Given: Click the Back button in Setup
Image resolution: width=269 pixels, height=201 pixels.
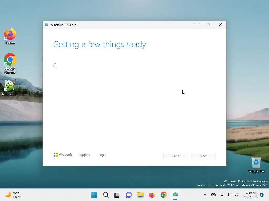Looking at the screenshot, I should 176,156.
